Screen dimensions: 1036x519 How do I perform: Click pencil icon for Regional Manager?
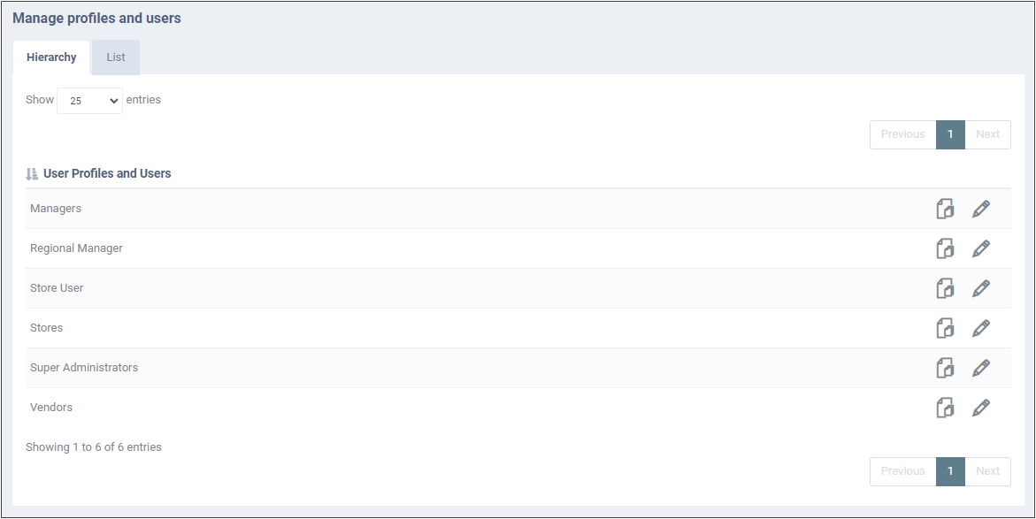tap(981, 248)
